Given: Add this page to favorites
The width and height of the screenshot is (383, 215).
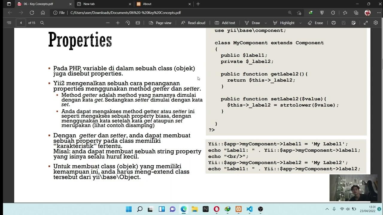Looking at the screenshot, I should pyautogui.click(x=299, y=13).
